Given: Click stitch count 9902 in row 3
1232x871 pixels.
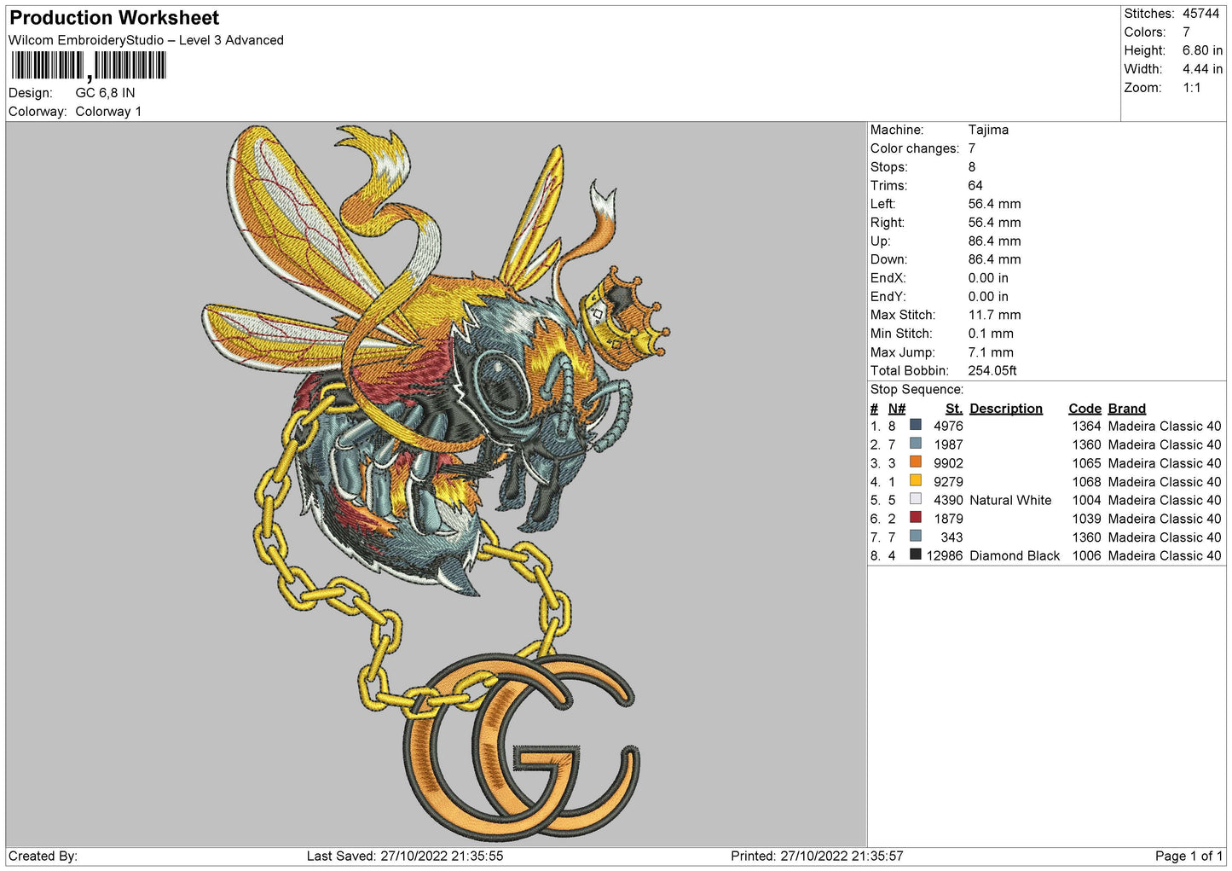Looking at the screenshot, I should [948, 464].
